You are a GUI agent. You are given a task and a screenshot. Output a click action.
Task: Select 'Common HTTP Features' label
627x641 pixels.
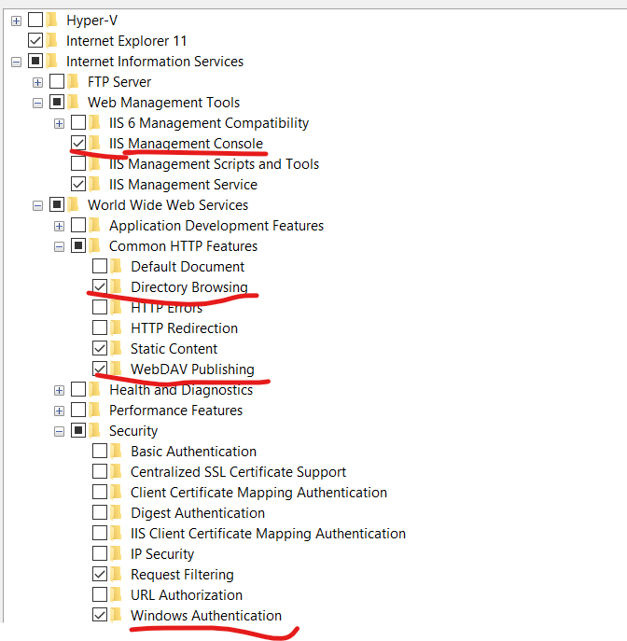coord(184,246)
